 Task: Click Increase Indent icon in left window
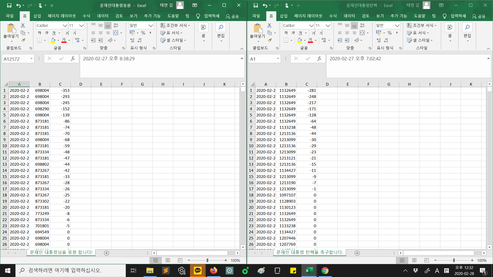click(x=101, y=40)
